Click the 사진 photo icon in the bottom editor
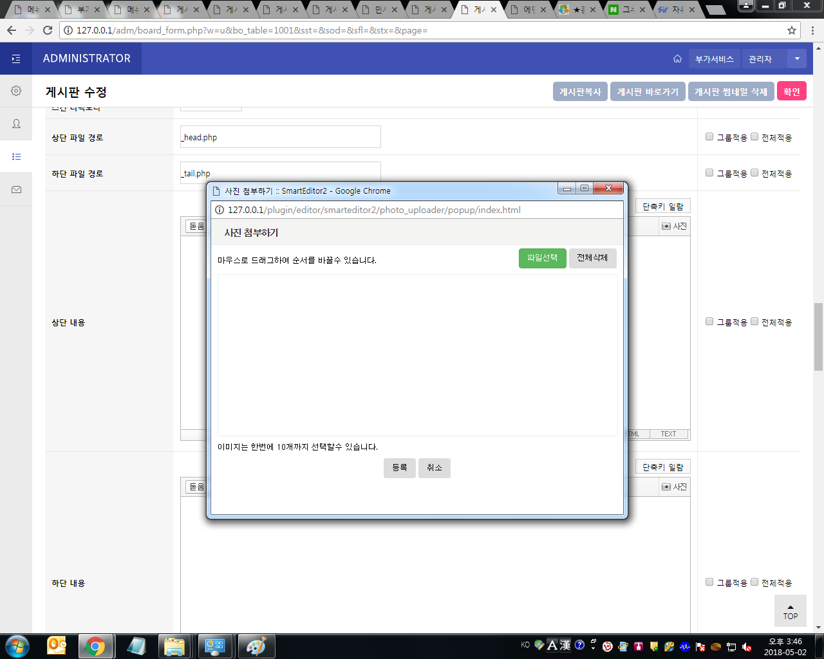 point(674,487)
